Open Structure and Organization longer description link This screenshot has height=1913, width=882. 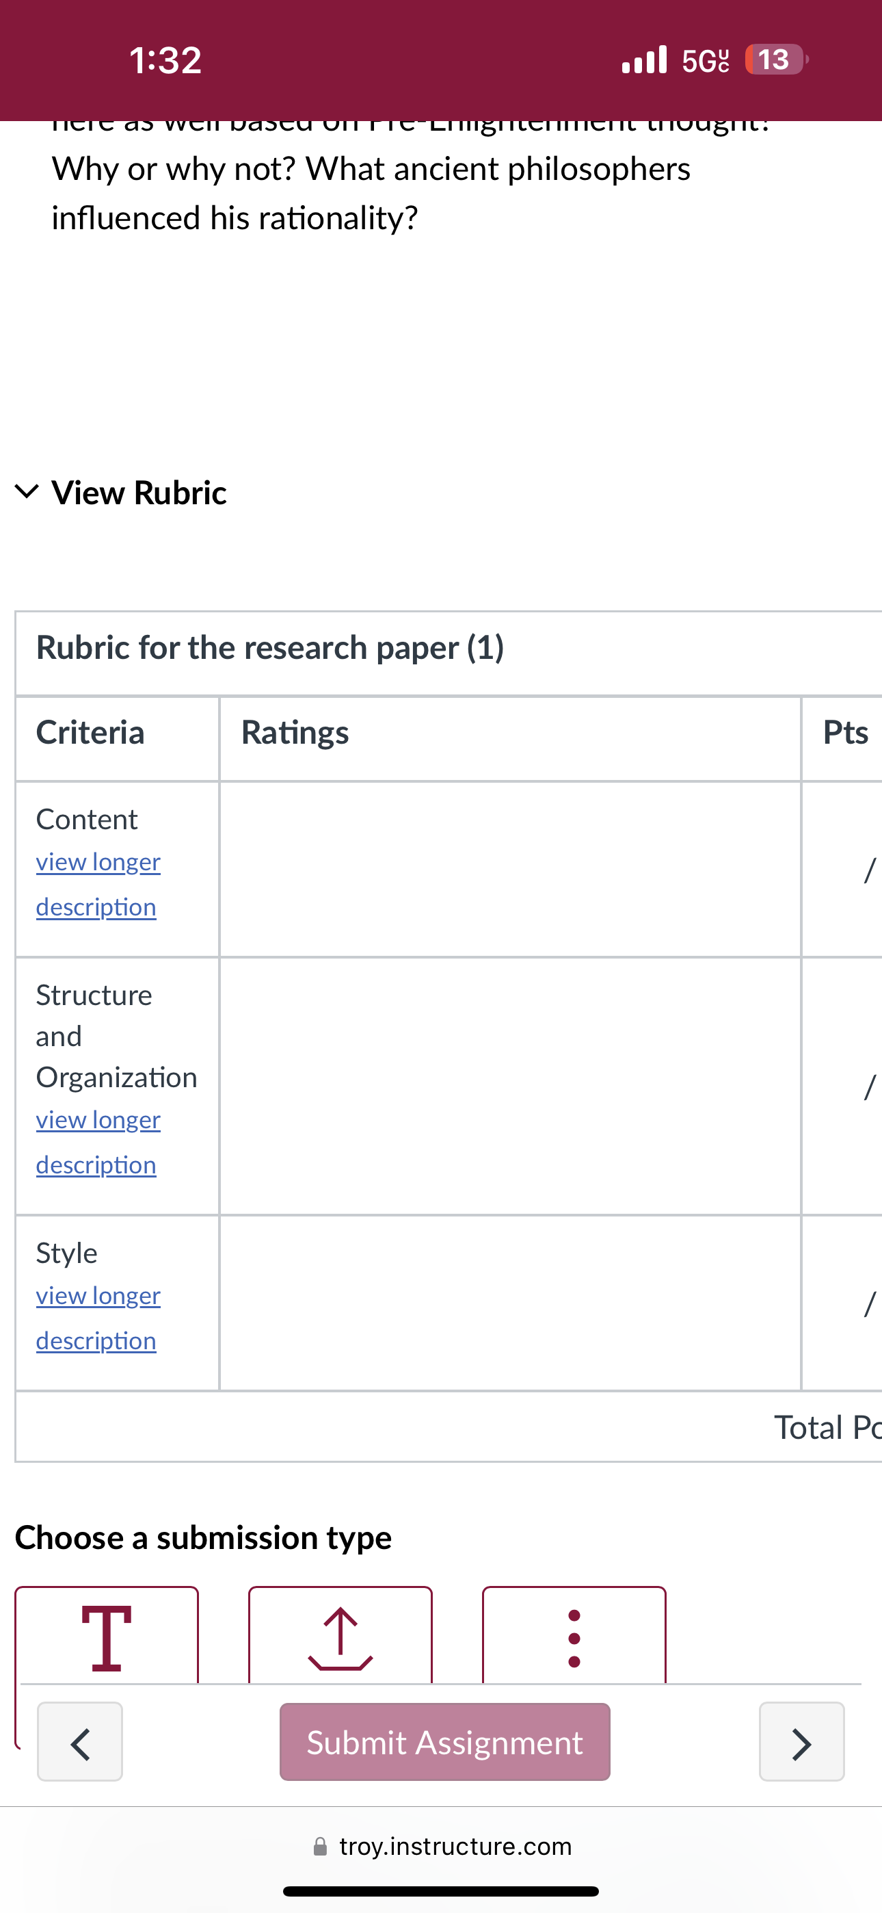click(x=98, y=1142)
